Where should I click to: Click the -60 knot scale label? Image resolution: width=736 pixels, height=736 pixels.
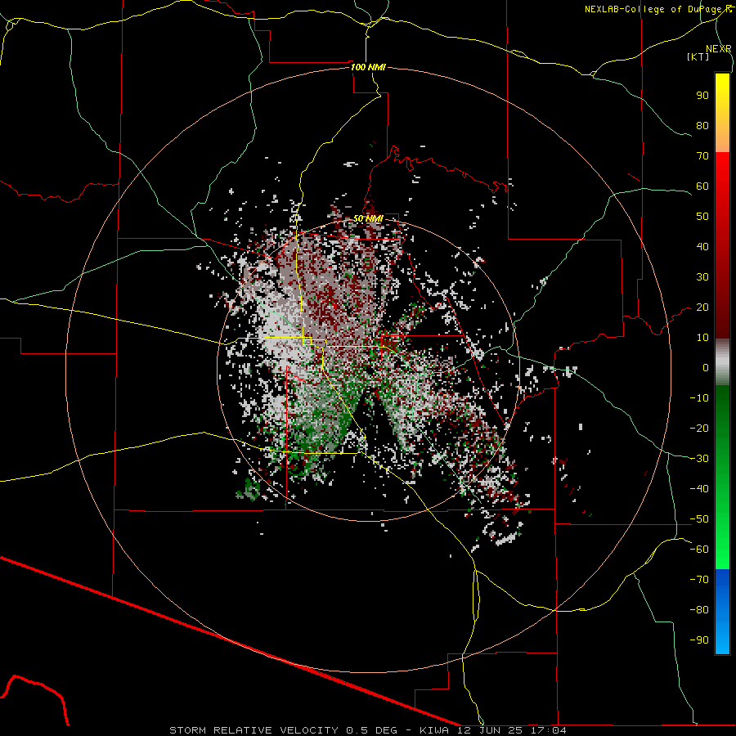tap(699, 550)
